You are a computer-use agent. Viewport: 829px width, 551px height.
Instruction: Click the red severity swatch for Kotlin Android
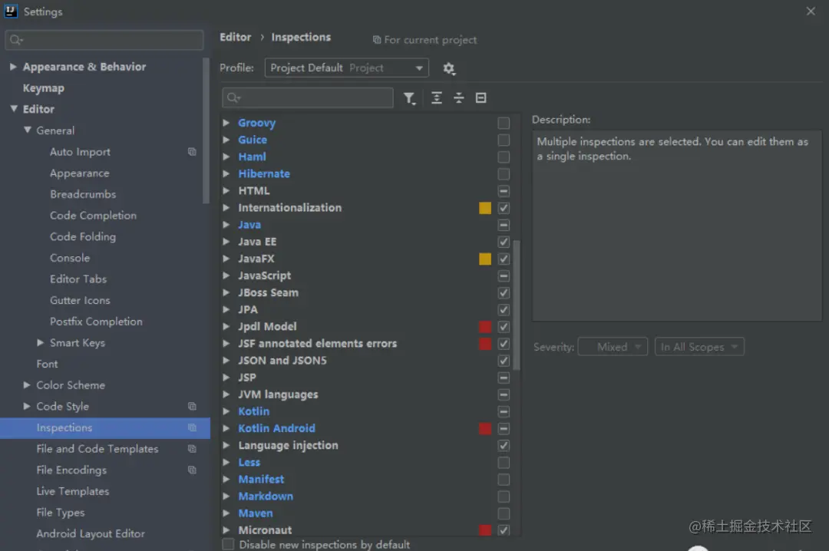point(485,428)
